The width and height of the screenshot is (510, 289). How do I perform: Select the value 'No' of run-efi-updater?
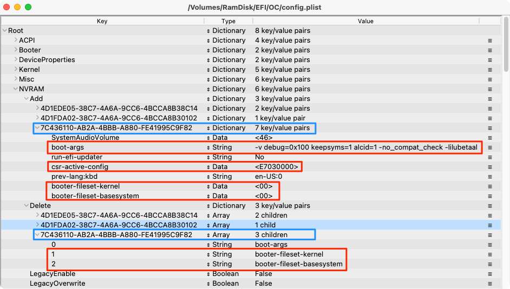[259, 157]
